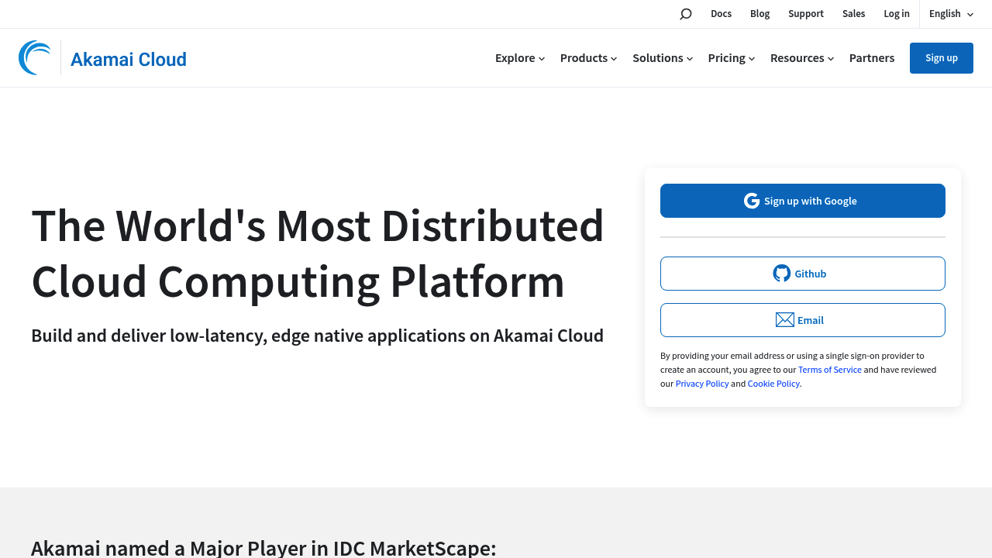Viewport: 992px width, 558px height.
Task: Open the Blog from the top menu
Action: click(759, 13)
